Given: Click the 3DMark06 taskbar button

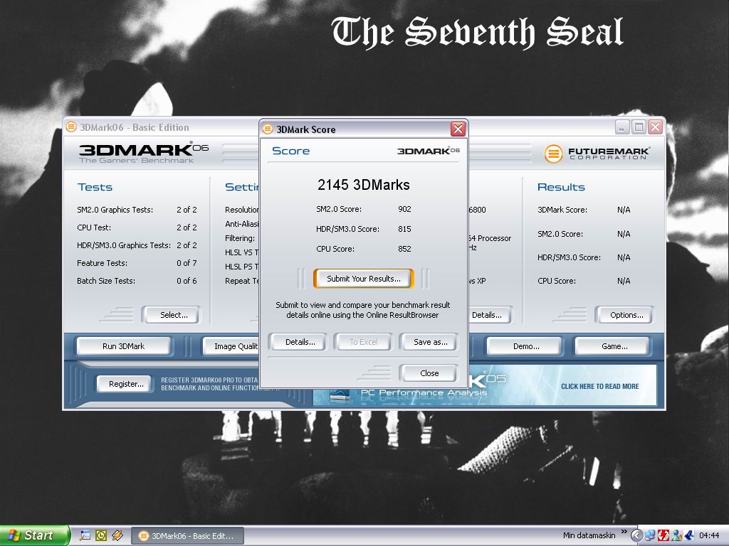Looking at the screenshot, I should [188, 536].
